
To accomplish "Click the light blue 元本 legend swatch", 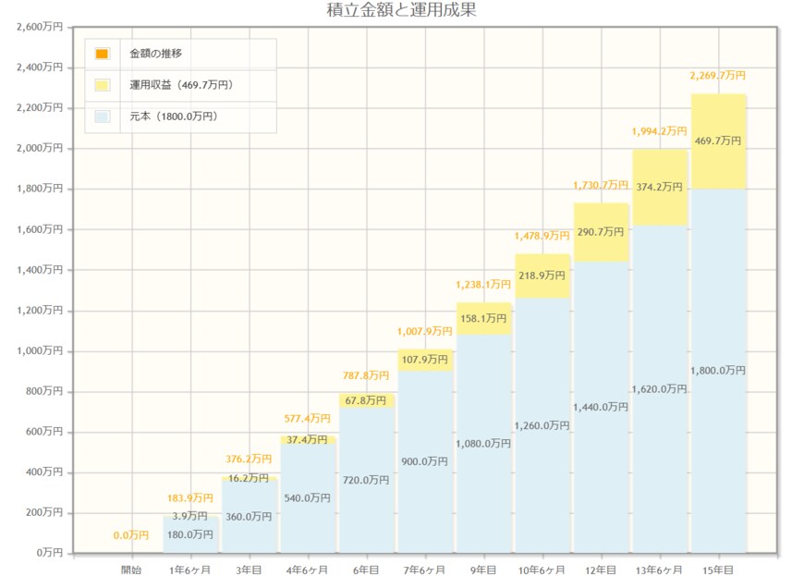I will point(104,116).
